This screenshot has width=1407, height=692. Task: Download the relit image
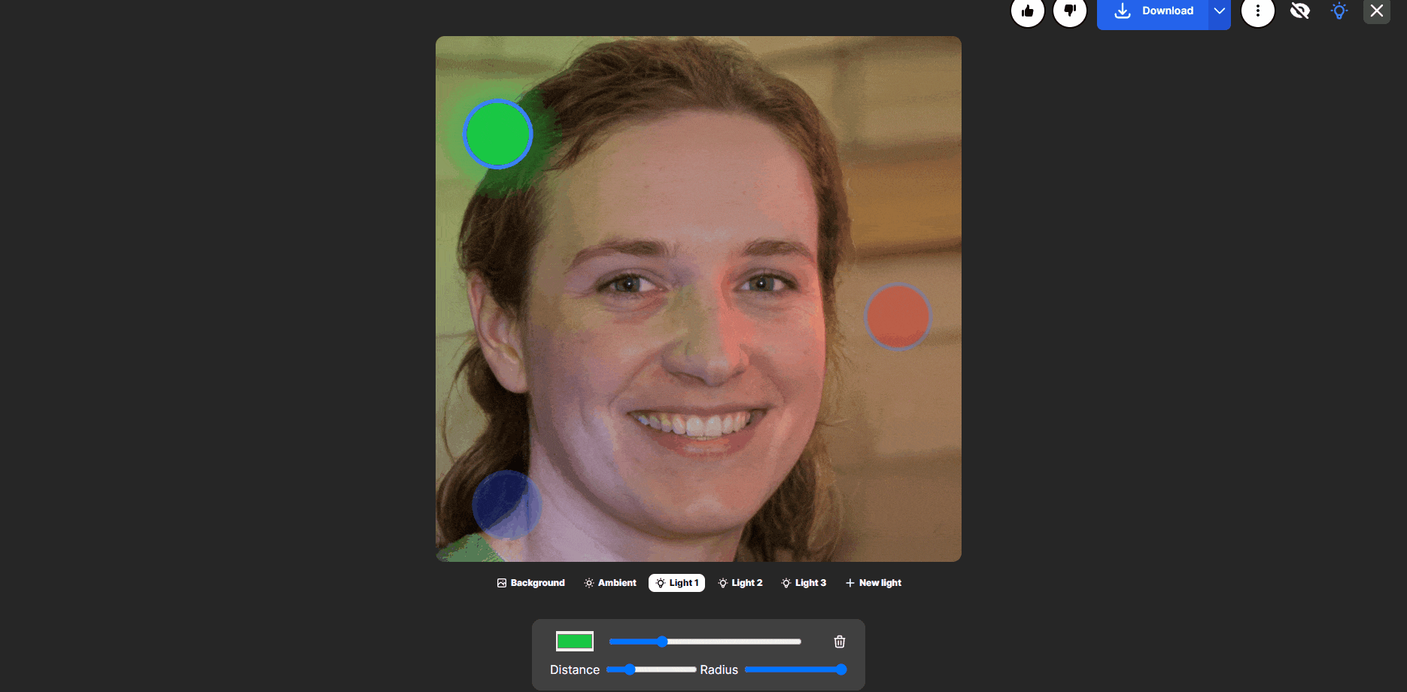tap(1153, 11)
